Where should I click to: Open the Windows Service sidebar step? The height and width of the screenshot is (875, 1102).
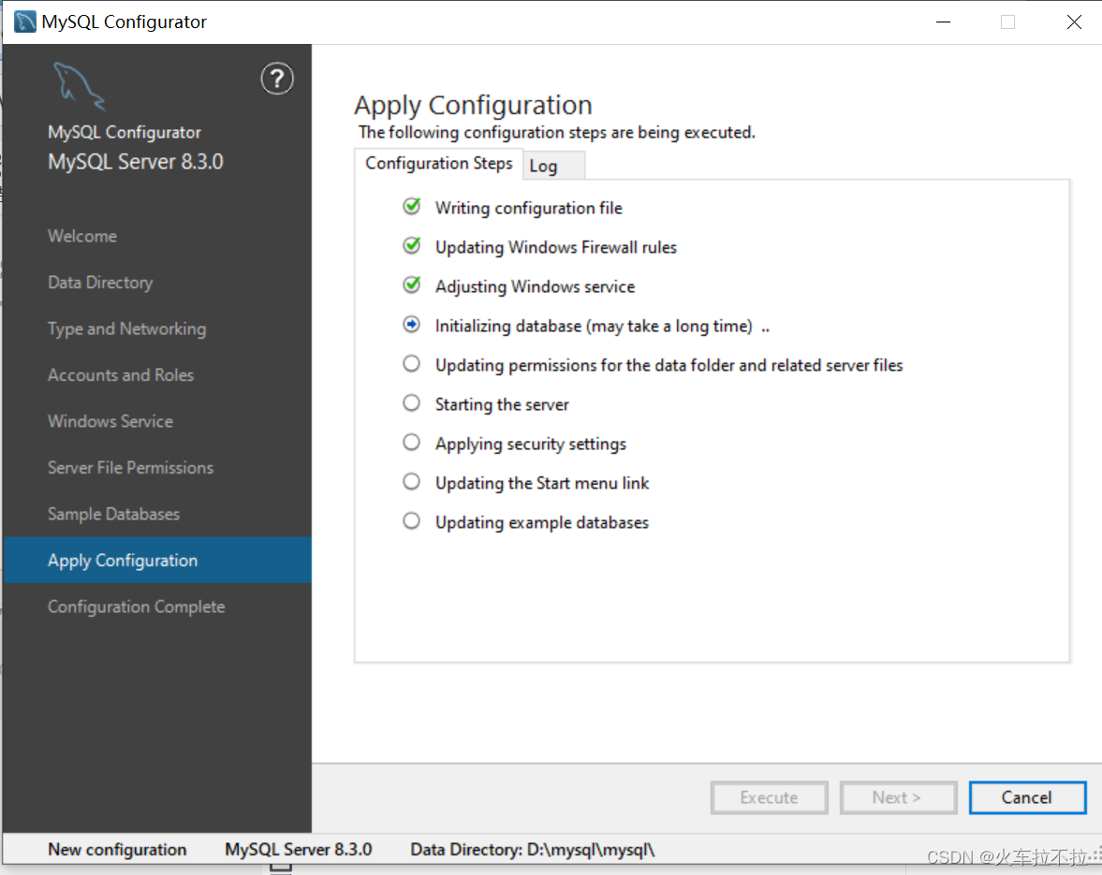coord(110,421)
